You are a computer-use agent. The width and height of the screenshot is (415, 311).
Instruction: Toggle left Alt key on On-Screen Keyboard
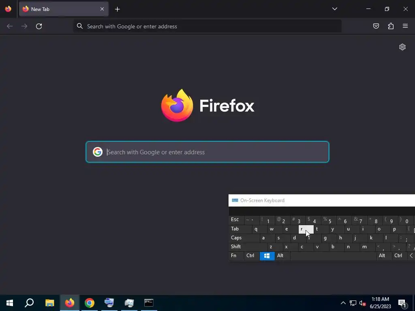[x=282, y=256]
